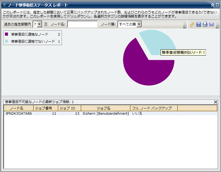
Task: Maximize the report panel using square icon
Action: 217,5
